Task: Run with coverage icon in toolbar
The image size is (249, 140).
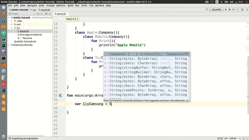Action: pyautogui.click(x=233, y=9)
